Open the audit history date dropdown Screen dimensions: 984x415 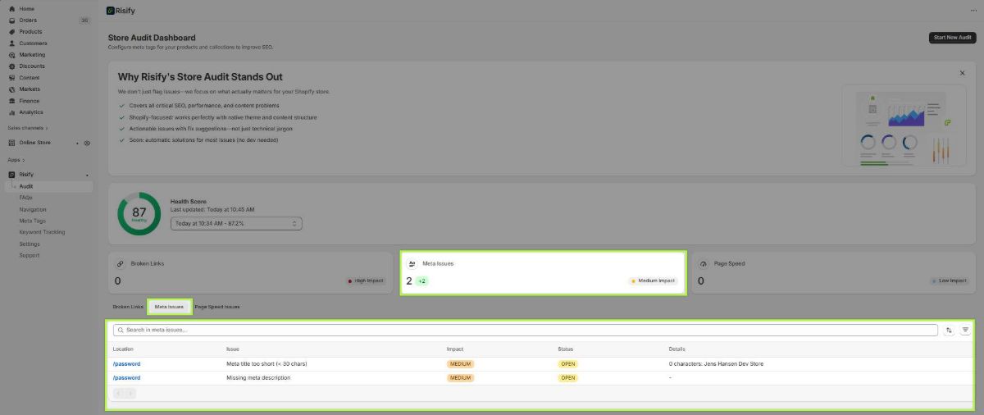tap(236, 223)
